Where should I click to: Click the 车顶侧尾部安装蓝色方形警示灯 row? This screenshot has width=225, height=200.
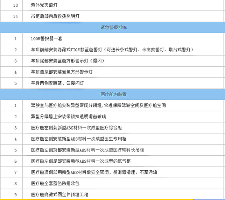pos(62,72)
